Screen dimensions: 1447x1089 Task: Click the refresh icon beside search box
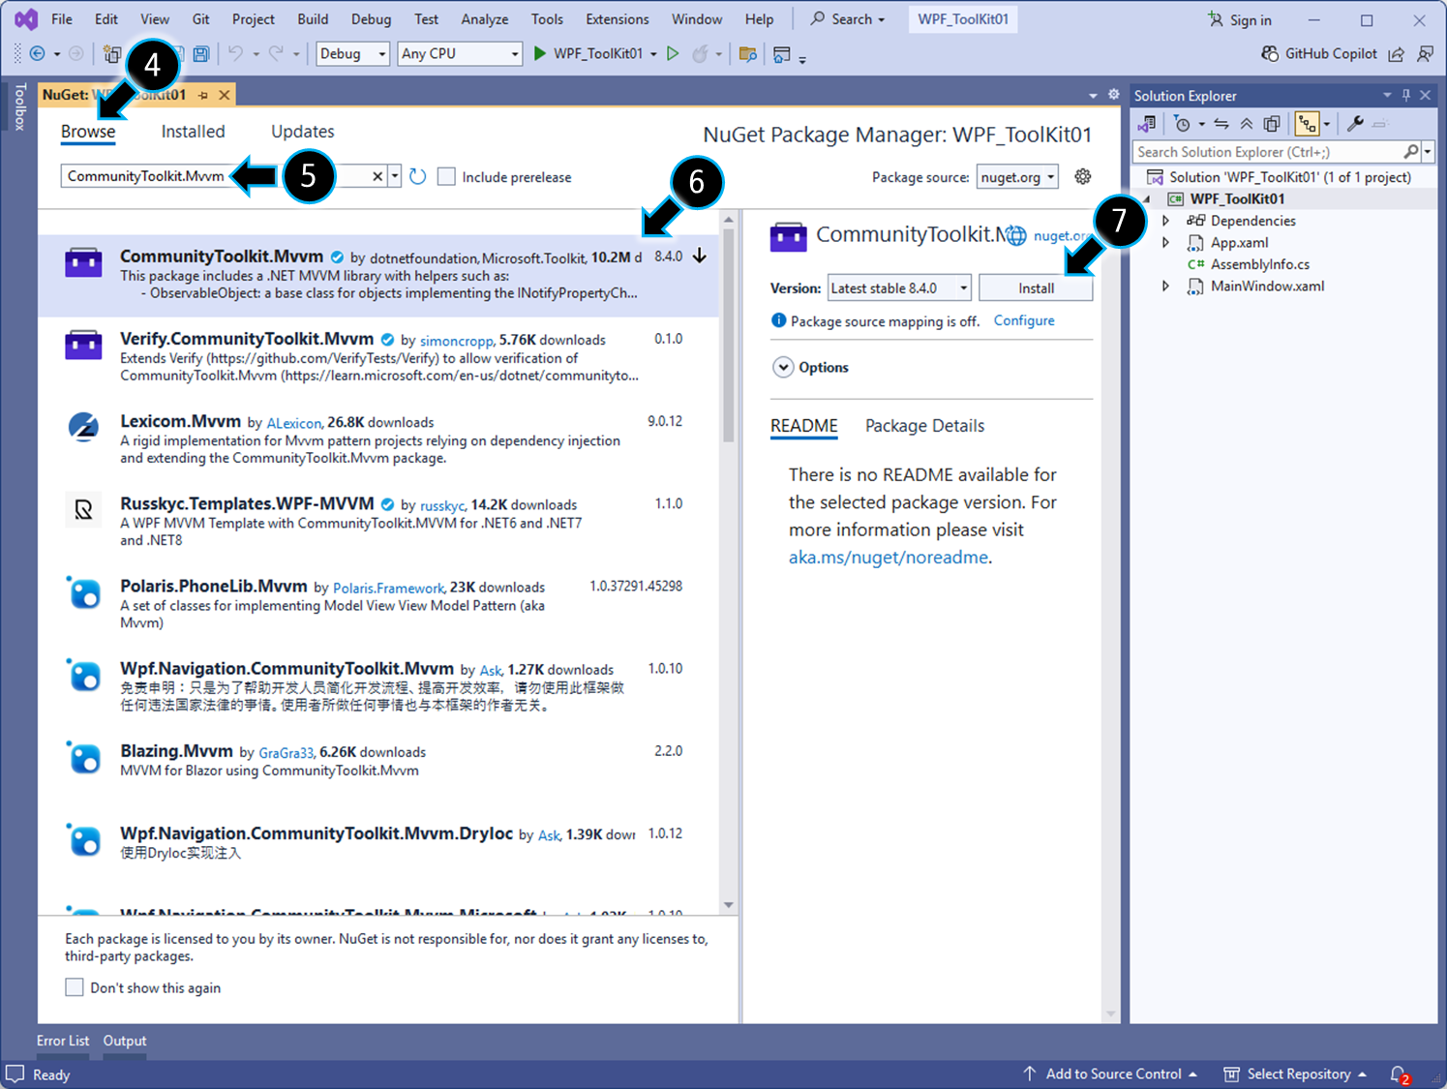pyautogui.click(x=417, y=177)
